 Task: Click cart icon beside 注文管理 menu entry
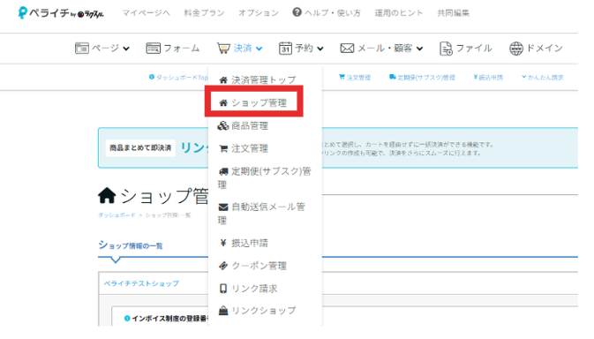coord(223,148)
